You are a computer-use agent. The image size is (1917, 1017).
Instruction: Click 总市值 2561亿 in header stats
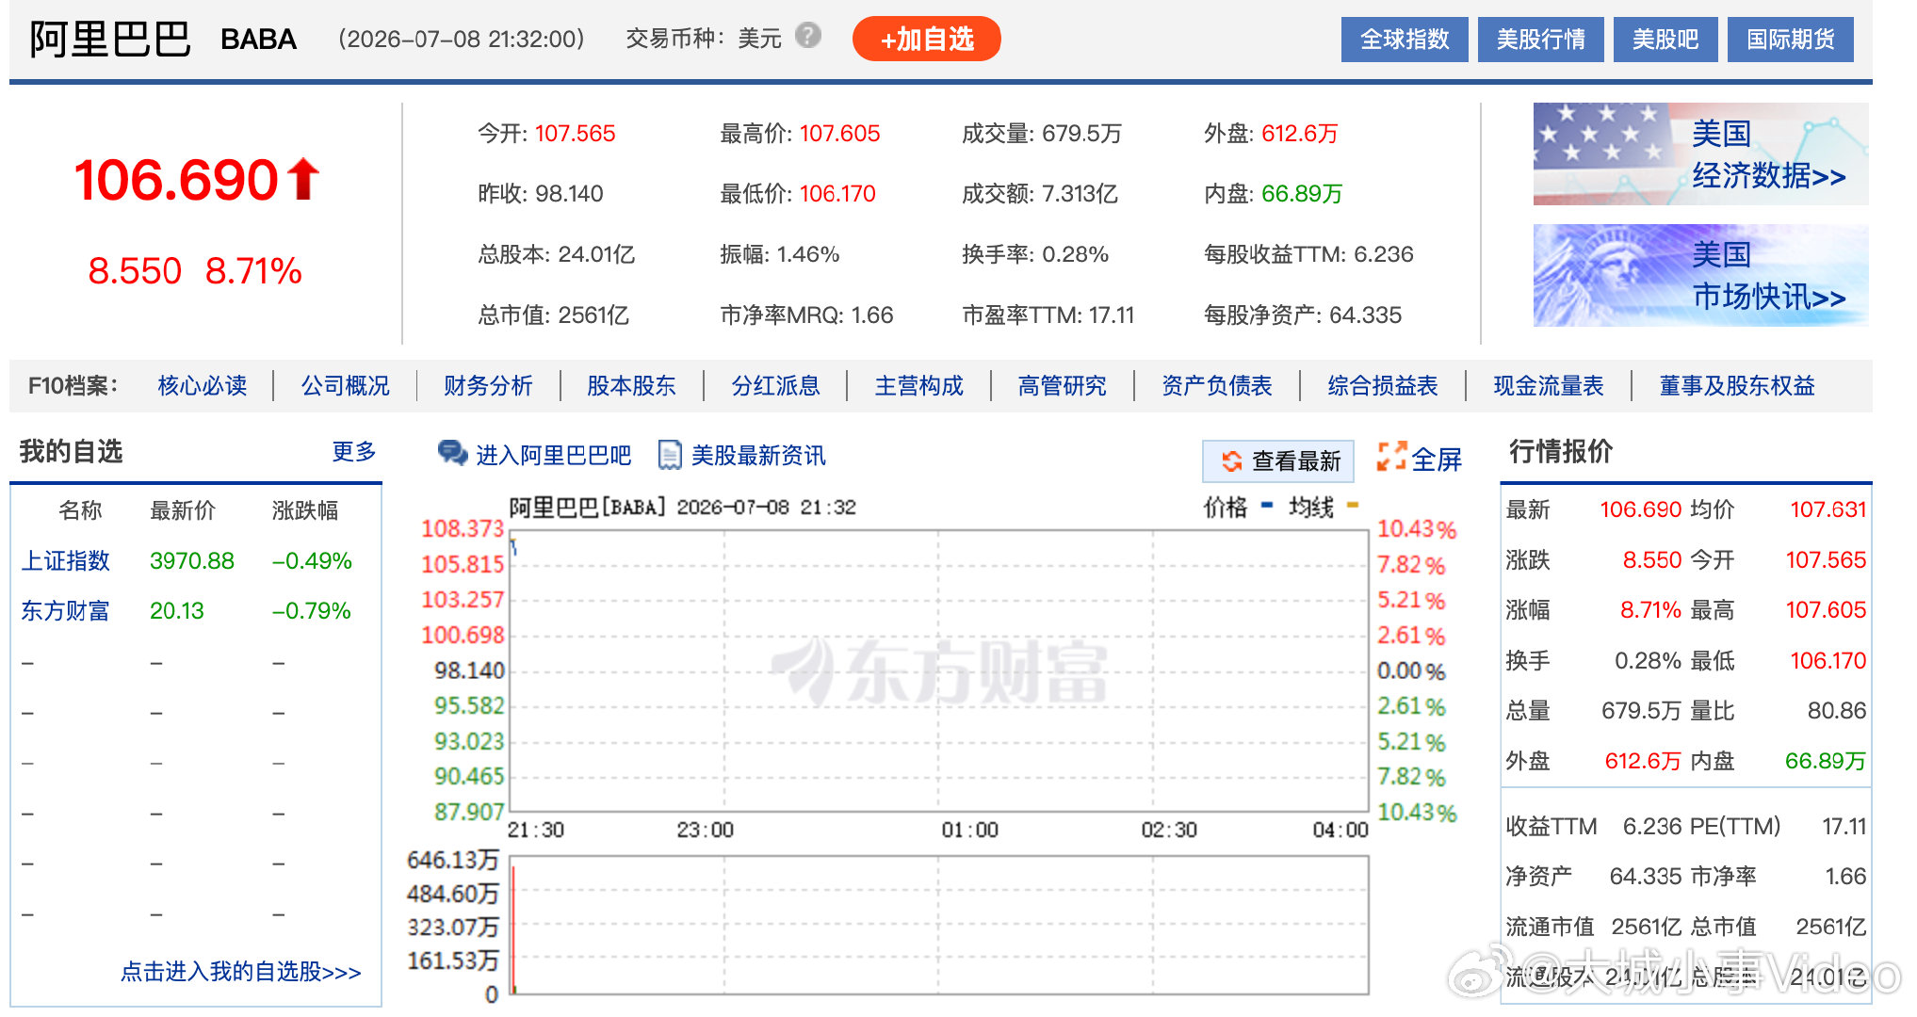click(x=553, y=315)
